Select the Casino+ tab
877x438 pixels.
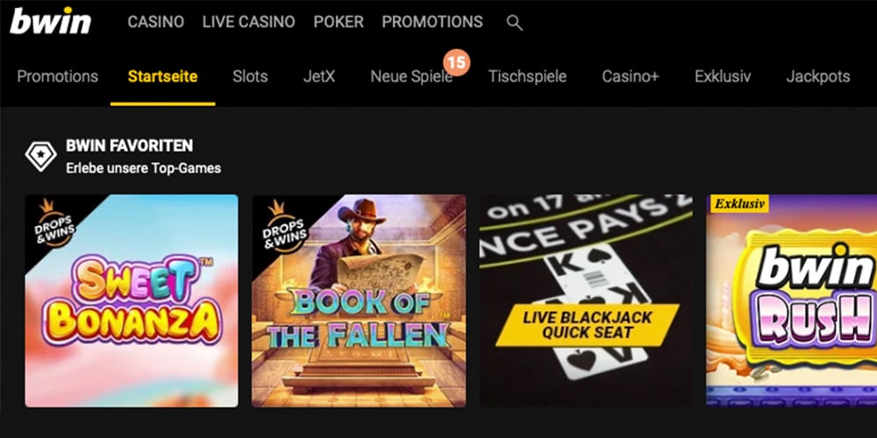631,76
